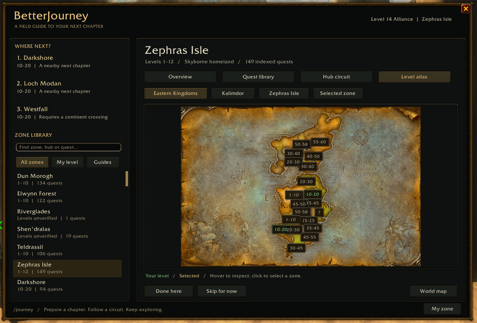The image size is (477, 323).
Task: Click the 45-55 zone badge on the map
Action: pyautogui.click(x=310, y=237)
